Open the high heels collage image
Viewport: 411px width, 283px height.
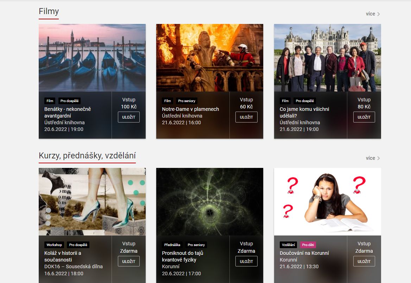[92, 202]
